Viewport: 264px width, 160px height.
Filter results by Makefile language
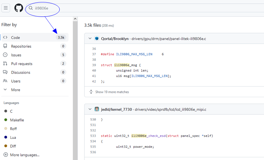tap(17, 120)
